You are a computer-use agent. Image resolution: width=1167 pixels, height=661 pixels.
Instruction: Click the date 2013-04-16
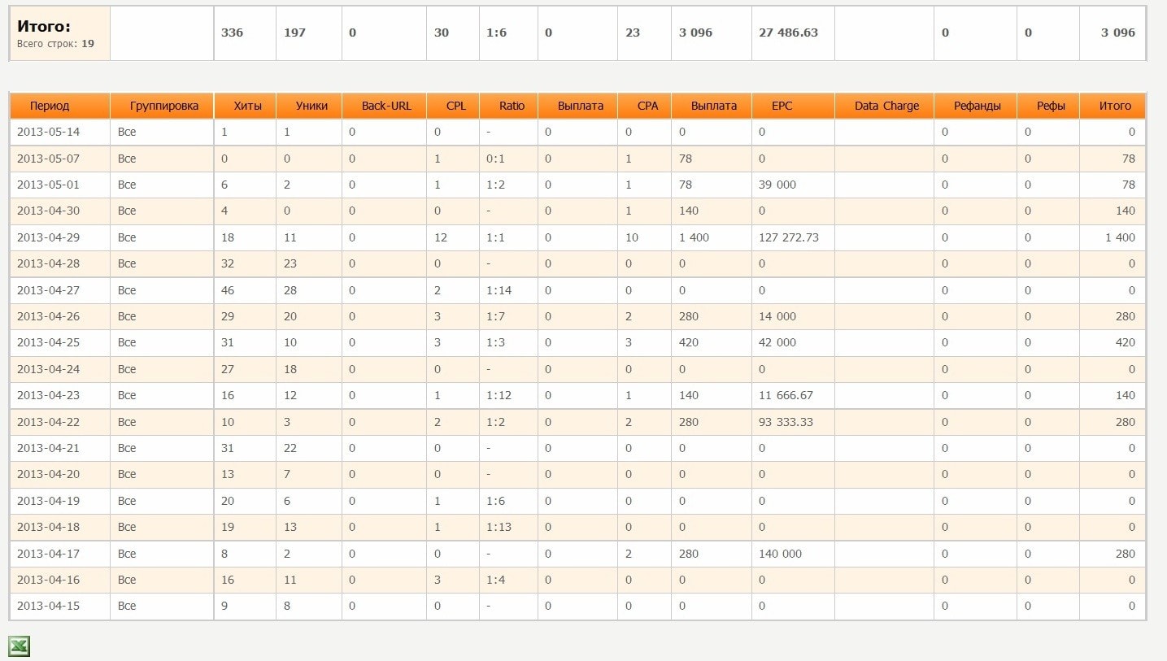point(48,580)
